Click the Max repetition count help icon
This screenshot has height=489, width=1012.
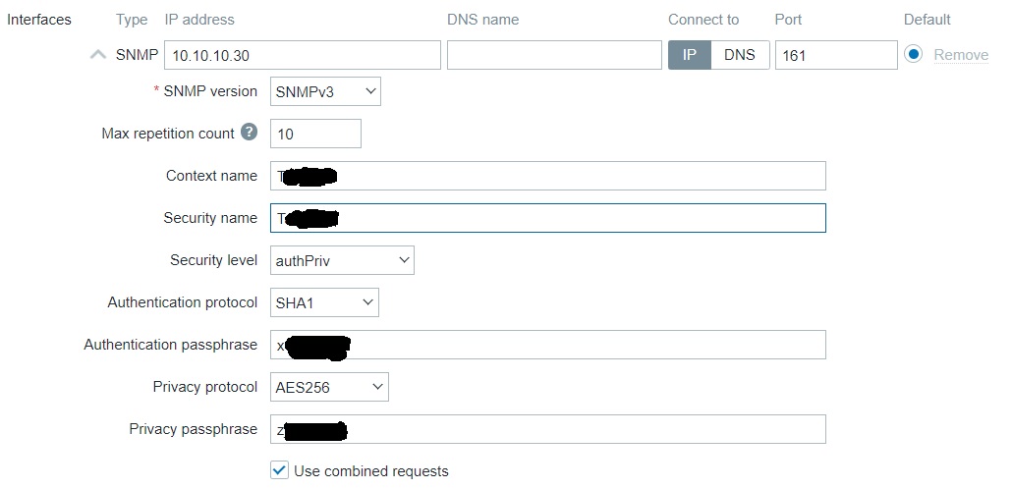coord(249,133)
